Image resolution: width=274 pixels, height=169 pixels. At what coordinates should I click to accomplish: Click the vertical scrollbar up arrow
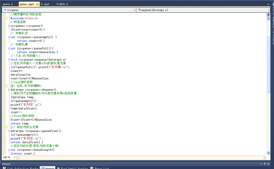pyautogui.click(x=268, y=18)
